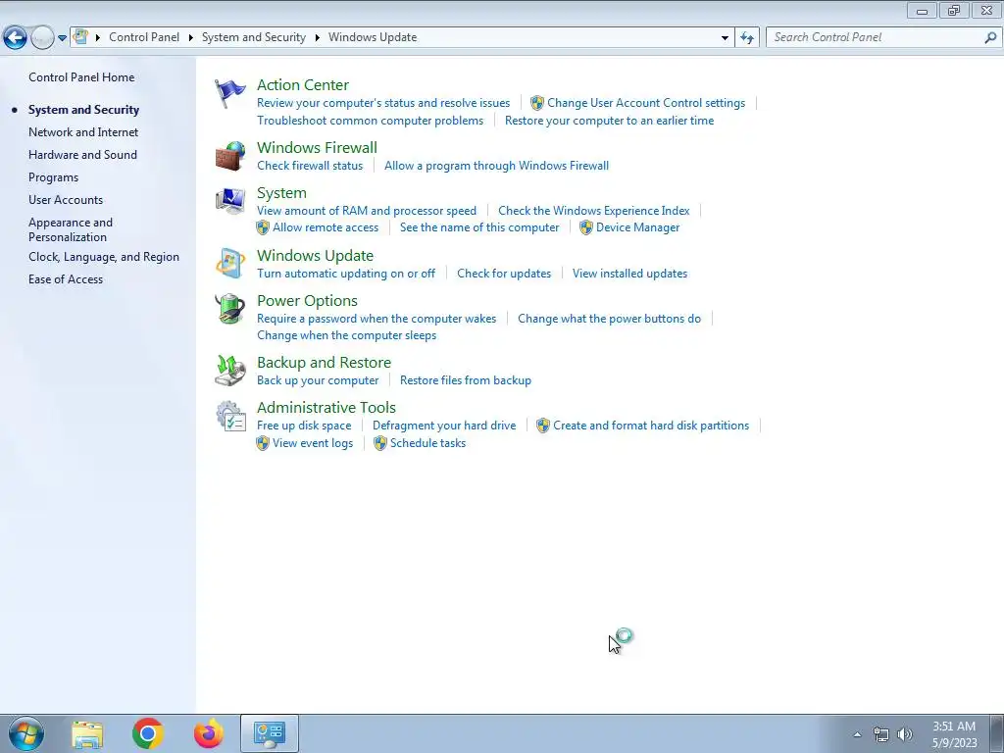Click the Windows Firewall brick wall icon
The width and height of the screenshot is (1004, 753).
[x=229, y=156]
